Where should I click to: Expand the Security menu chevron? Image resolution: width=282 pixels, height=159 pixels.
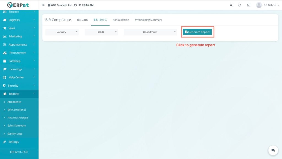(x=34, y=86)
